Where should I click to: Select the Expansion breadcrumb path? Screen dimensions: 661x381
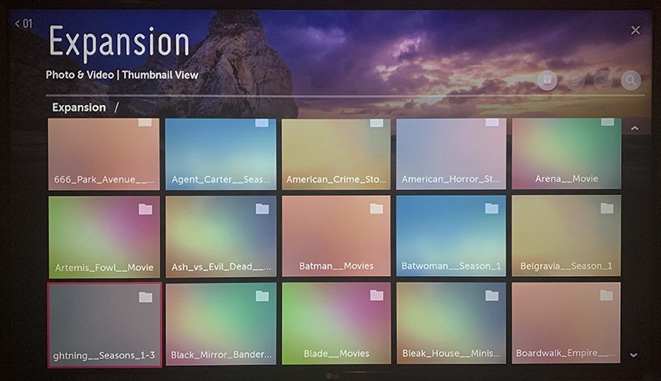[x=78, y=108]
